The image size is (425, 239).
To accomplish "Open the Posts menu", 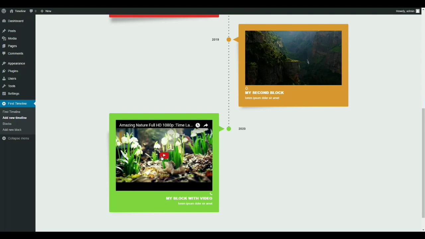I will [x=12, y=31].
